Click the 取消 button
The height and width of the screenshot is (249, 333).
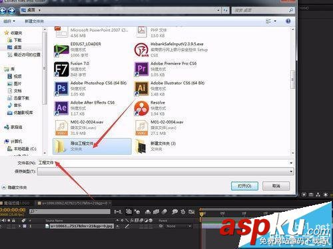pos(276,186)
